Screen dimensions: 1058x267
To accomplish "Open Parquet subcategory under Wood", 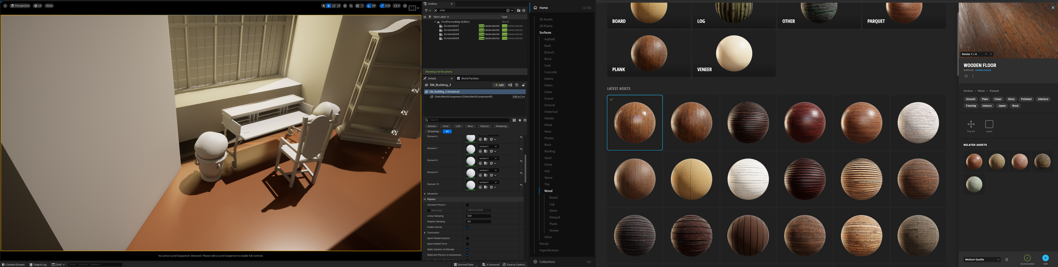I will click(555, 217).
